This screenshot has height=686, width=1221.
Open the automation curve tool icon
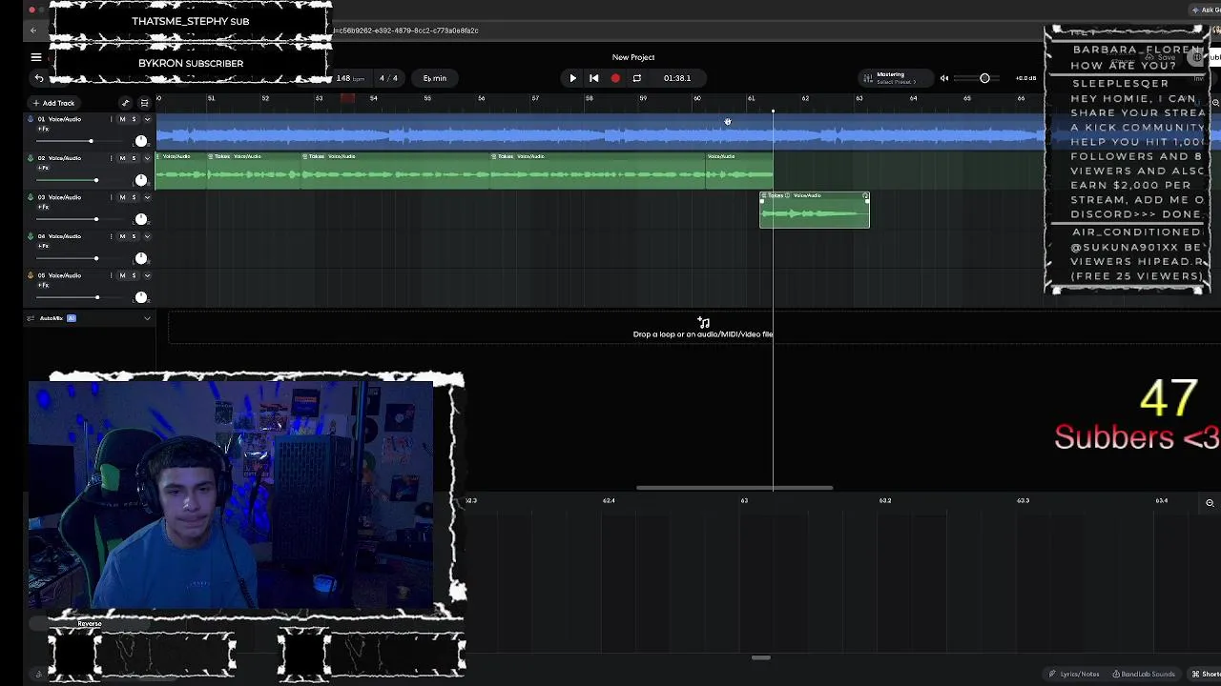(125, 103)
